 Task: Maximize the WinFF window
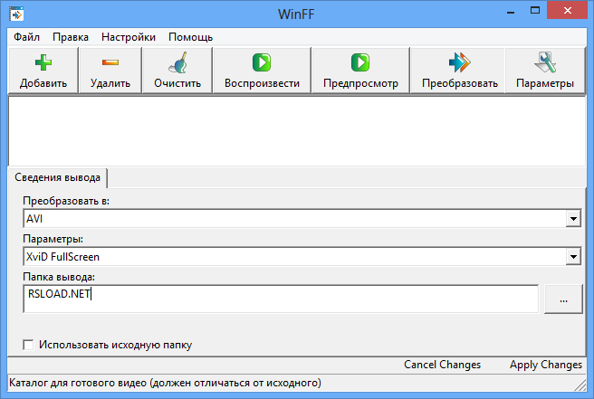coord(535,12)
